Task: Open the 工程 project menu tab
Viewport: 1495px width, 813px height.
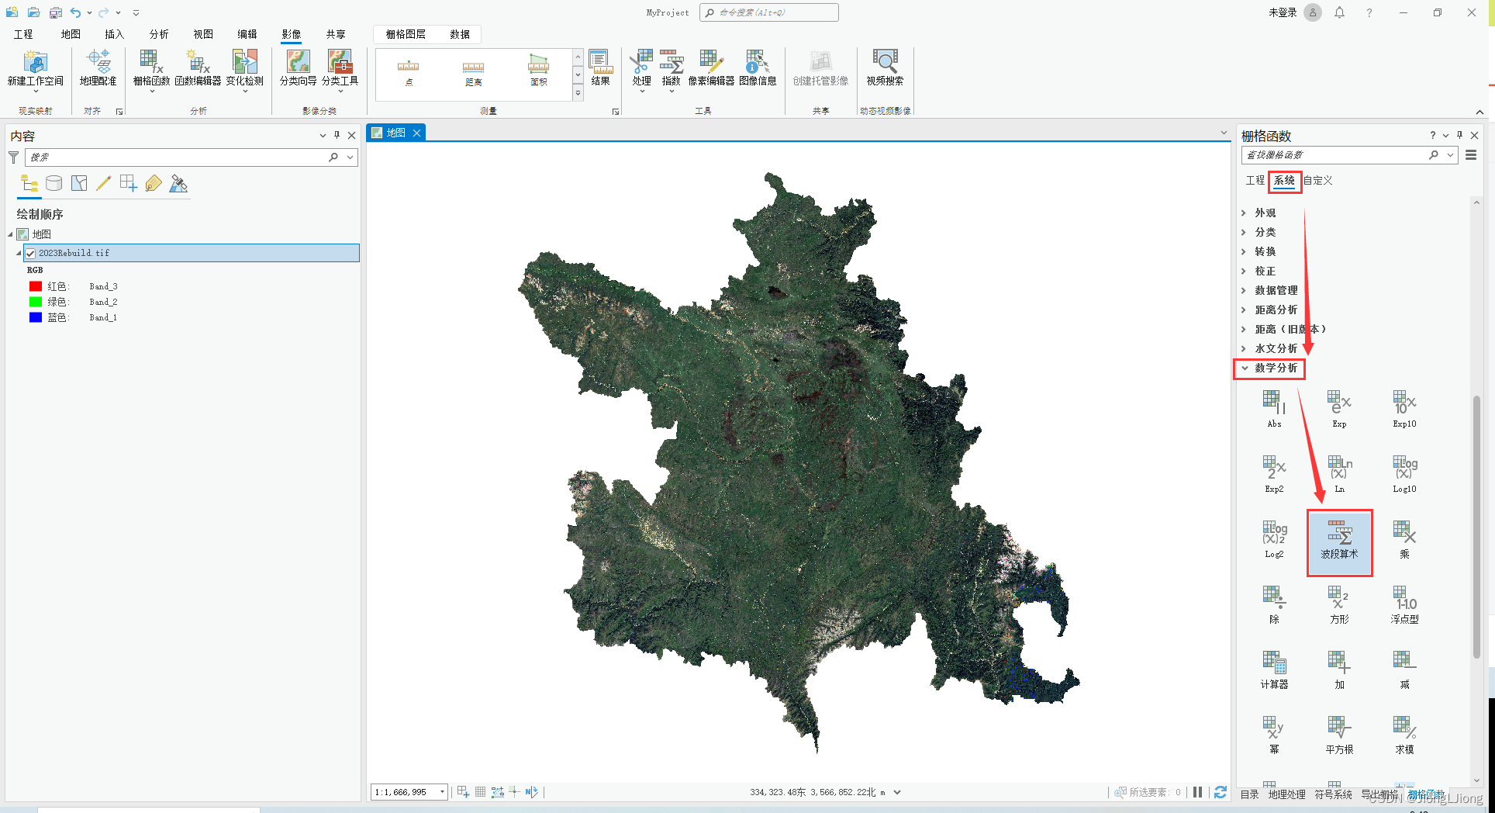Action: pos(23,34)
